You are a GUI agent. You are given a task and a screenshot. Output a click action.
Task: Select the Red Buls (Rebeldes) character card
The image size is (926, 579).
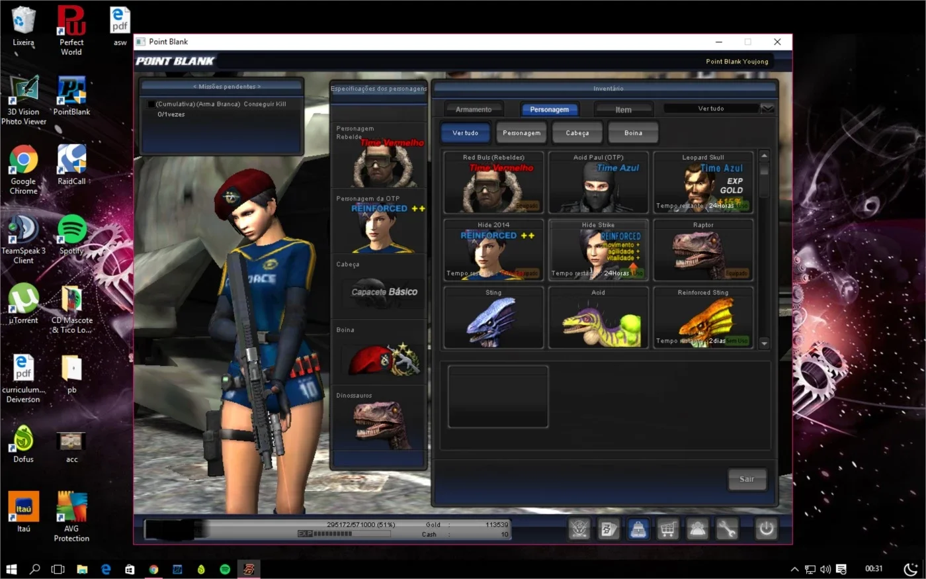click(x=493, y=182)
